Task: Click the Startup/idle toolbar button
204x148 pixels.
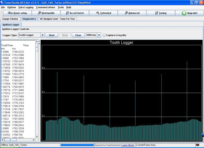Action: tap(46, 13)
